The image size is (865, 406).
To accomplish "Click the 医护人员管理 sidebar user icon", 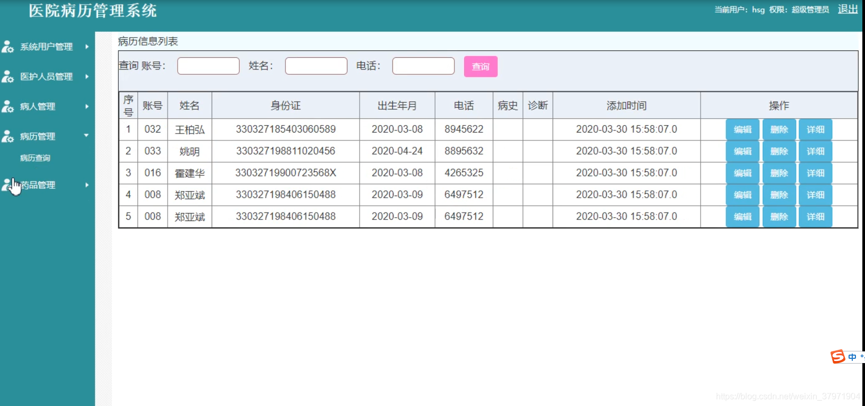I will click(7, 77).
